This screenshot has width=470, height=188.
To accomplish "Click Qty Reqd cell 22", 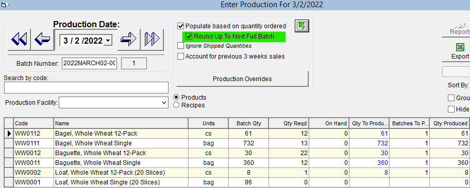I will (289, 153).
